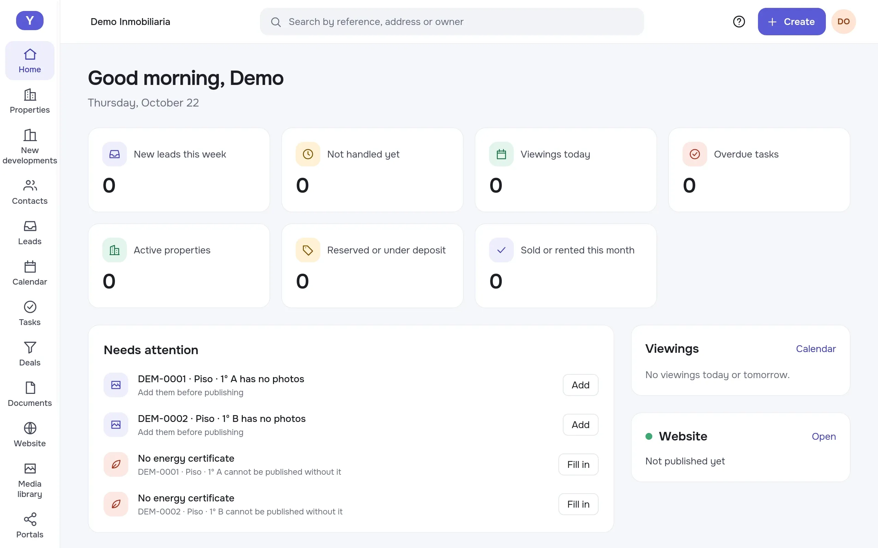
Task: Navigate to Leads in the sidebar
Action: 30,233
